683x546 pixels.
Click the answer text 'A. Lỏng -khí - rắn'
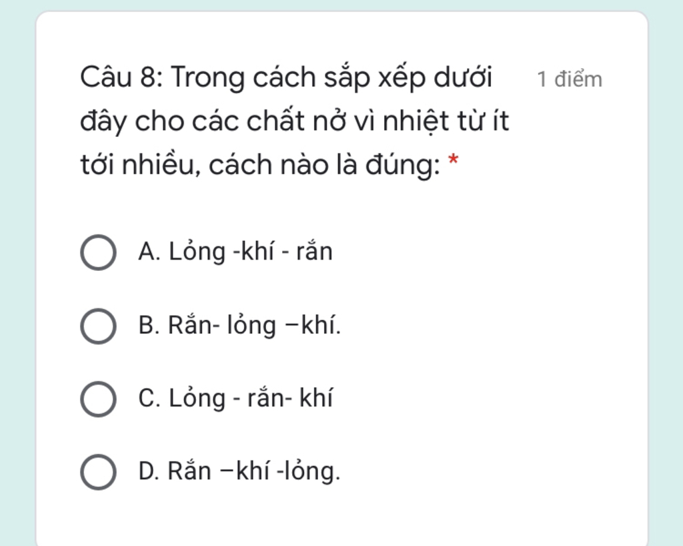coord(235,252)
